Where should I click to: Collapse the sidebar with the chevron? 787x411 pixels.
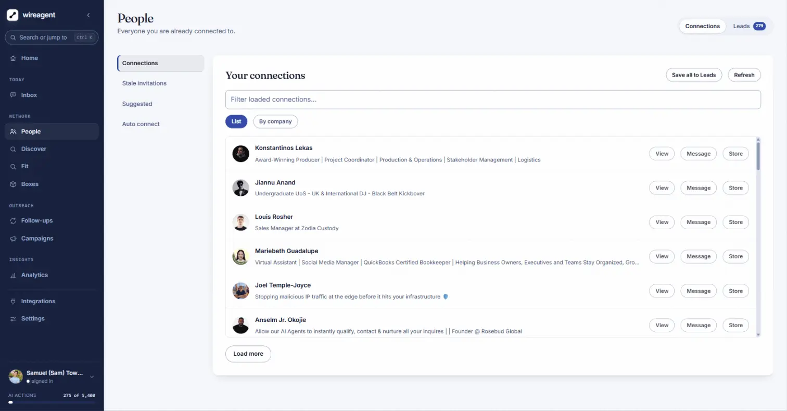88,15
